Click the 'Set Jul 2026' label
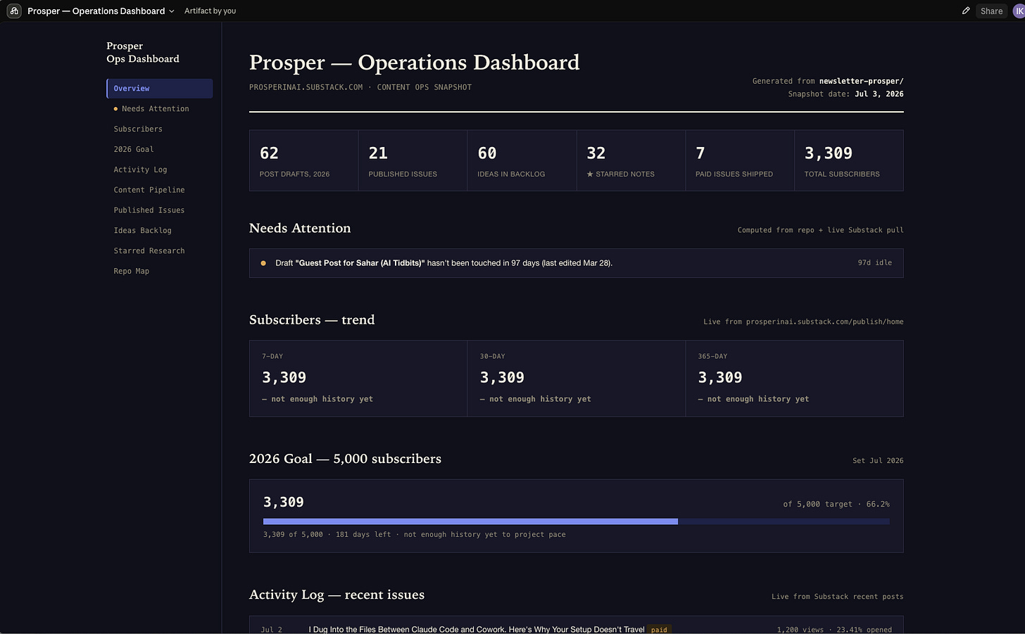The height and width of the screenshot is (634, 1025). [x=878, y=461]
